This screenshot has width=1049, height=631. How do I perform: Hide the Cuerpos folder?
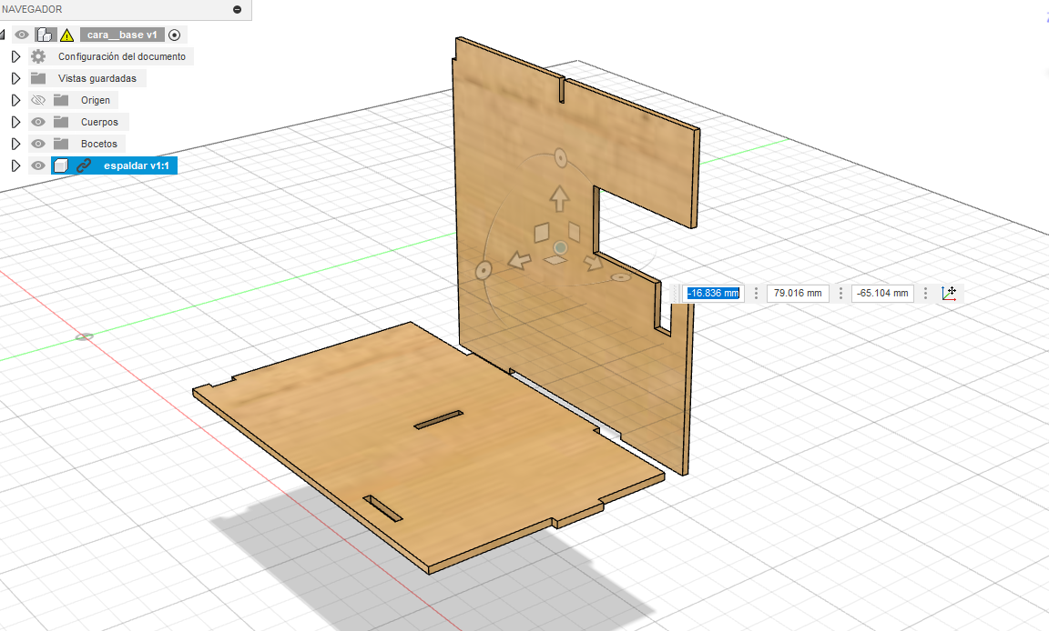click(x=38, y=122)
